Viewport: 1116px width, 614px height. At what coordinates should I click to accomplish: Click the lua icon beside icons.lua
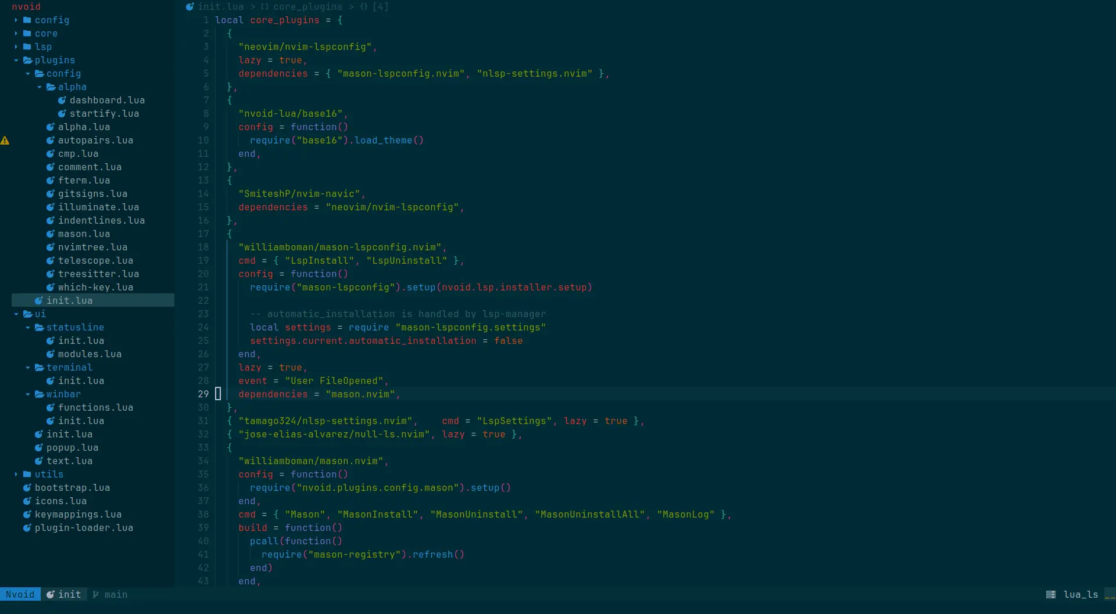[x=27, y=501]
